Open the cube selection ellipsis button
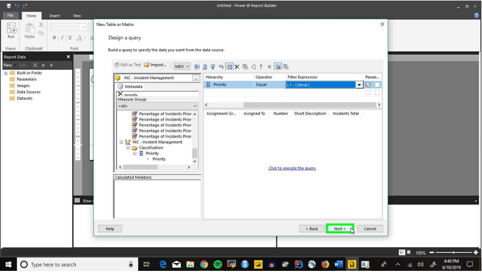Image resolution: width=482 pixels, height=272 pixels. pos(196,78)
